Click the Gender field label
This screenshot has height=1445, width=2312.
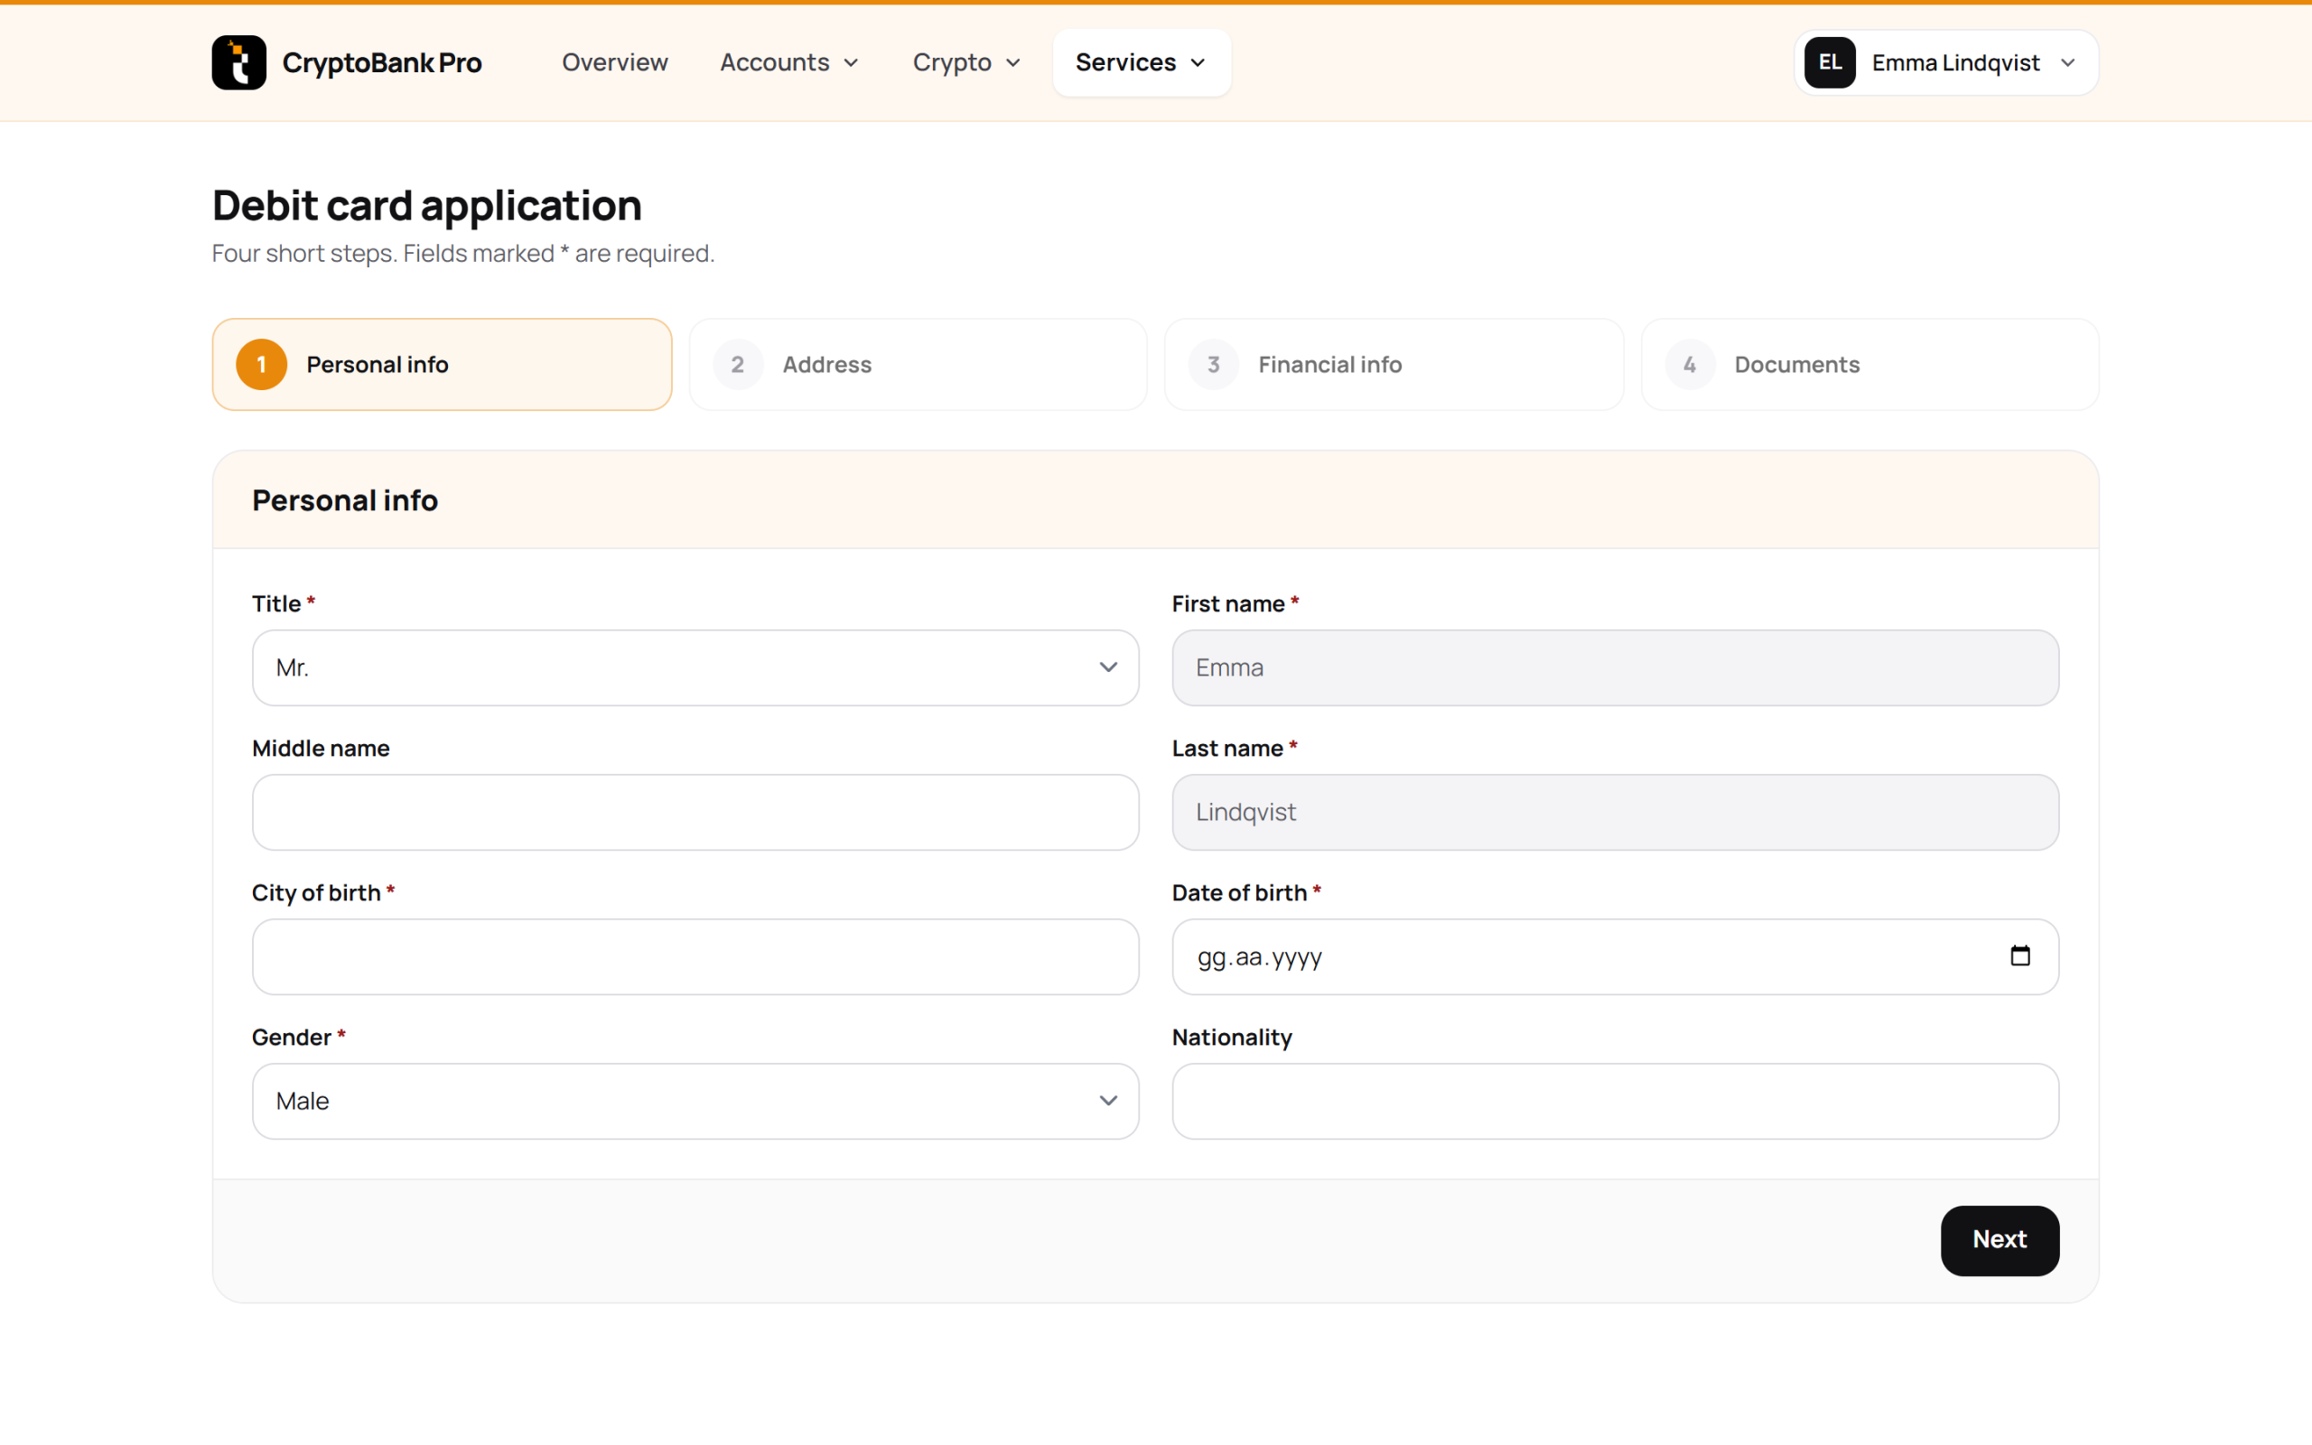(298, 1037)
